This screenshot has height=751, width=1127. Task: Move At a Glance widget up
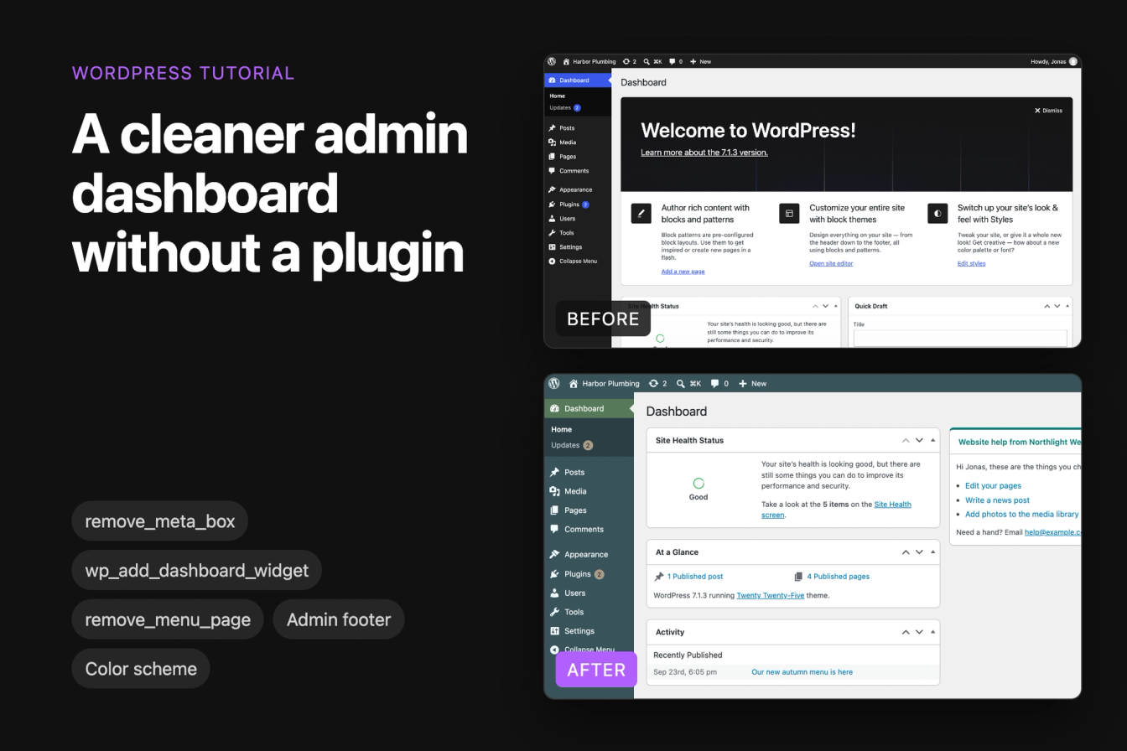tap(906, 552)
